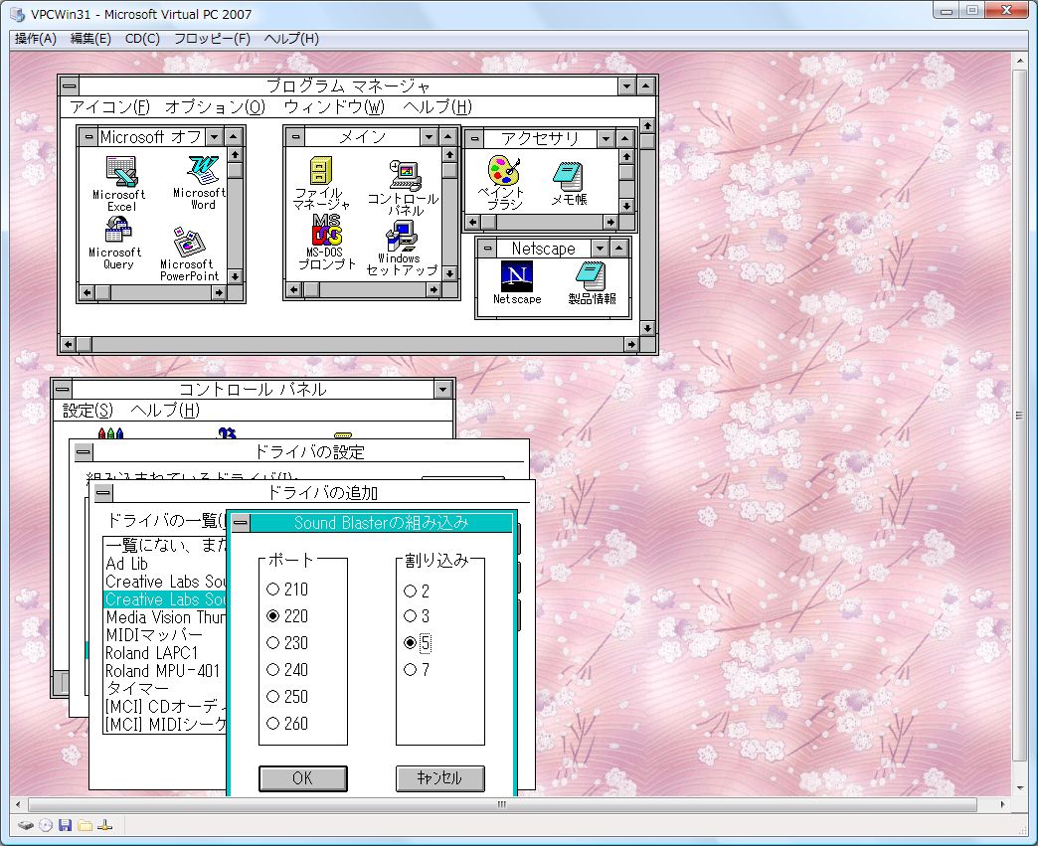This screenshot has width=1038, height=846.
Task: Click the minimize arrow of コントロールパネル window
Action: click(442, 390)
